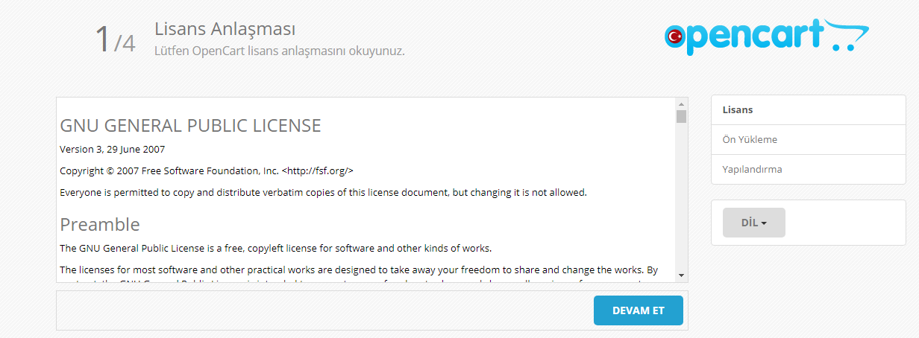Click the http://fsf.org/ address in copyright line
The width and height of the screenshot is (919, 338).
[x=317, y=170]
